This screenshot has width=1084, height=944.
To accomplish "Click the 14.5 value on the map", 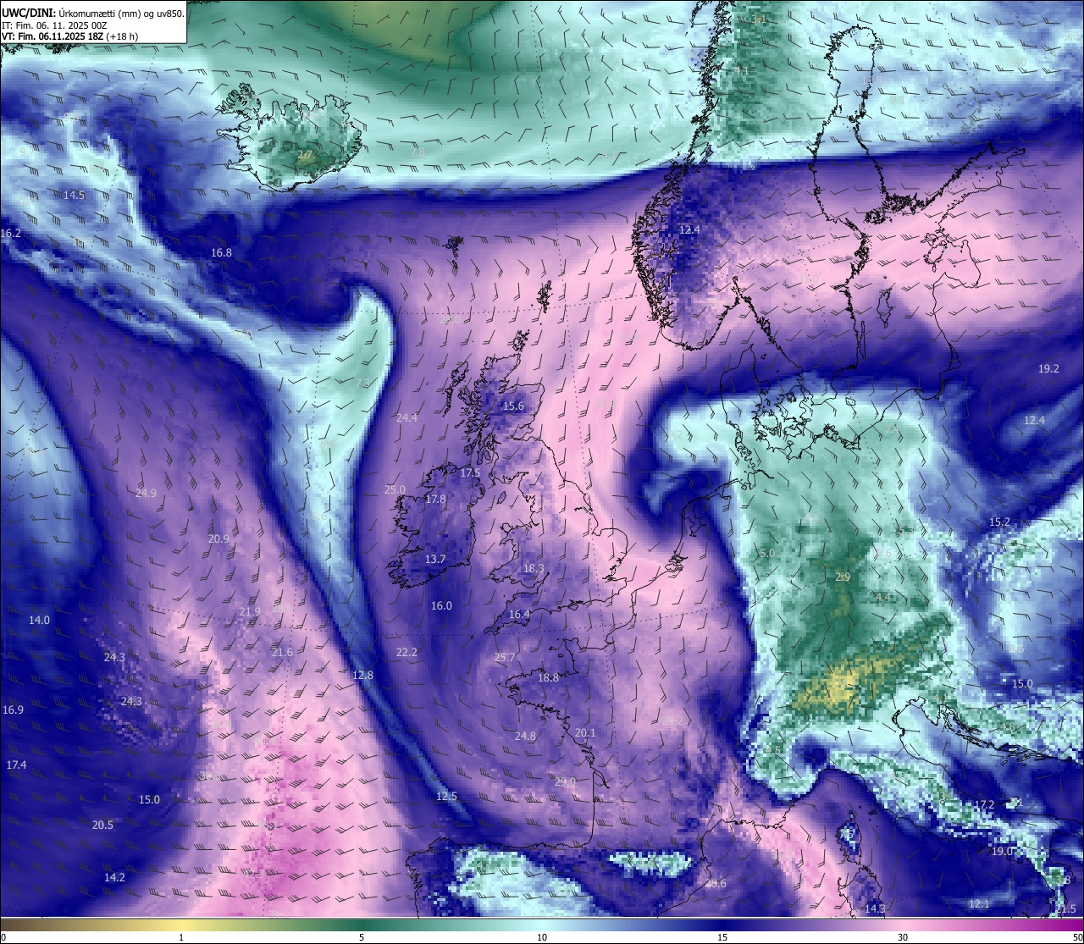I will pos(74,195).
